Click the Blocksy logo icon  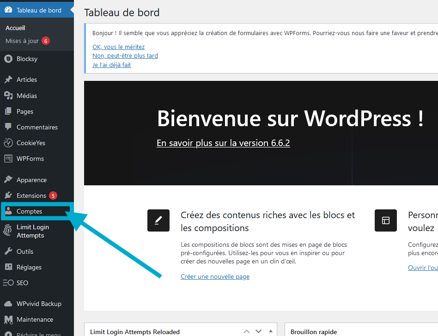tap(8, 59)
